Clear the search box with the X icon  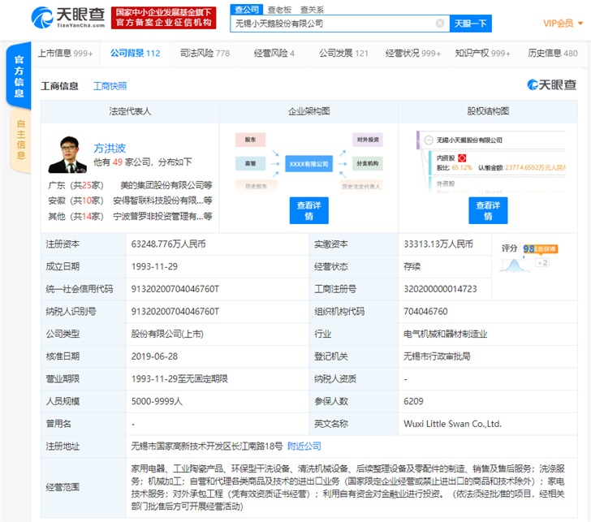439,24
